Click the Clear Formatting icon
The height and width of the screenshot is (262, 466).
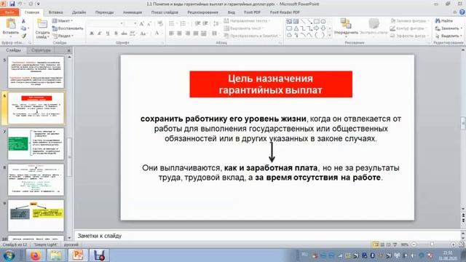tap(160, 23)
